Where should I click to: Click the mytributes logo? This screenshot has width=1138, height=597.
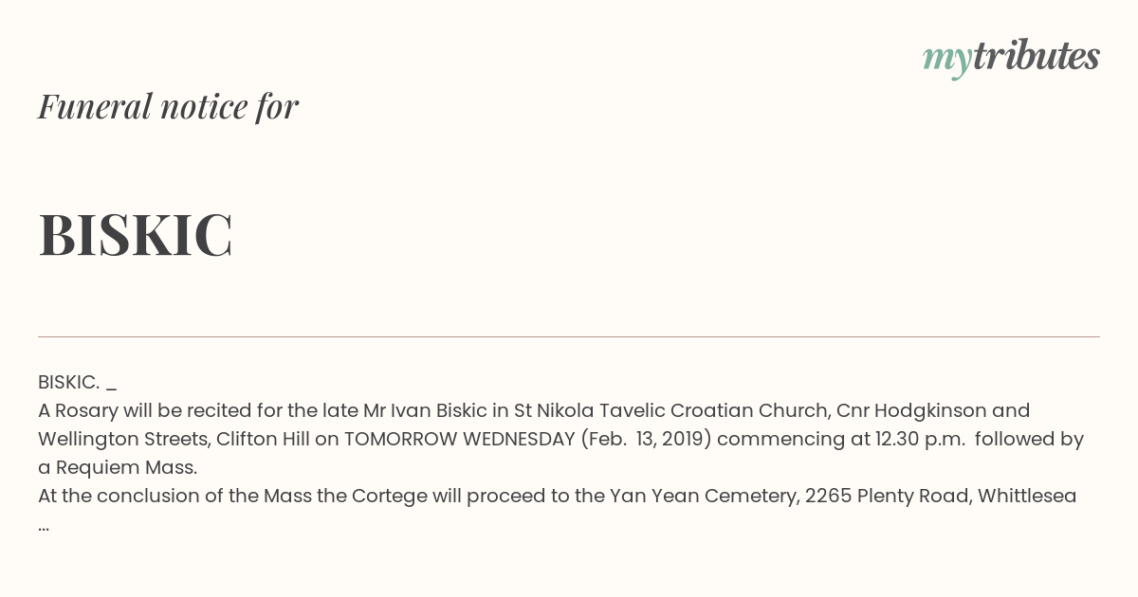1011,58
